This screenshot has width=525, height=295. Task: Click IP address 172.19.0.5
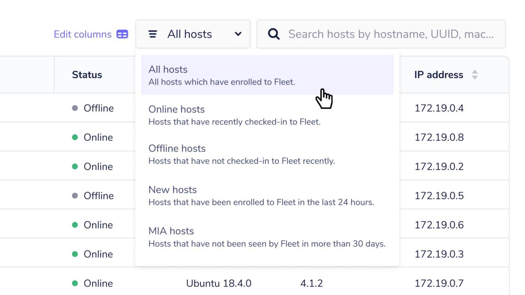pos(439,196)
